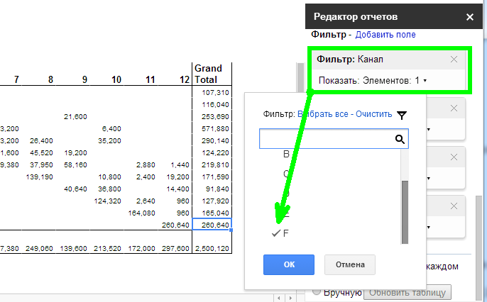This screenshot has height=302, width=487.
Task: Remove the second filter card below Канал
Action: [x=454, y=108]
